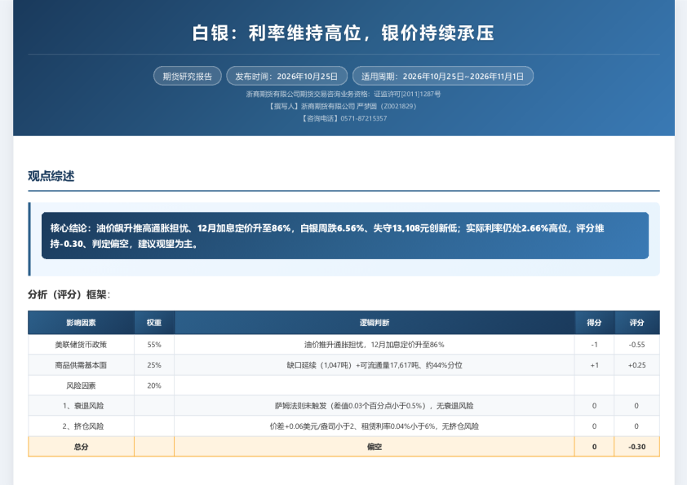
Task: Click the 得分 column header
Action: pyautogui.click(x=594, y=323)
